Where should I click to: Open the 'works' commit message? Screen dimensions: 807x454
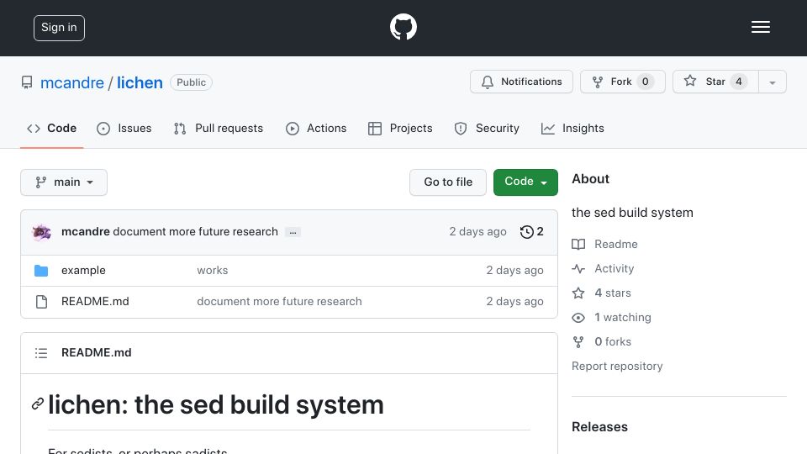pyautogui.click(x=212, y=270)
